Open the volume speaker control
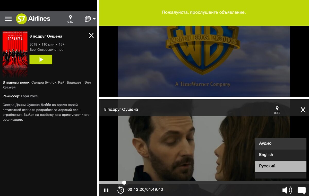309x196 pixels. coord(287,190)
